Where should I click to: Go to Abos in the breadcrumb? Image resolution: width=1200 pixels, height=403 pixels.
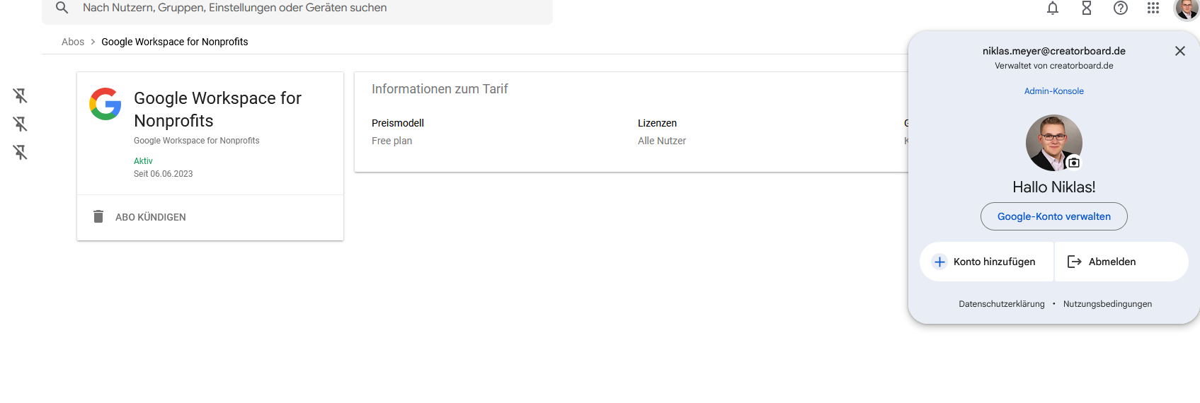coord(73,42)
